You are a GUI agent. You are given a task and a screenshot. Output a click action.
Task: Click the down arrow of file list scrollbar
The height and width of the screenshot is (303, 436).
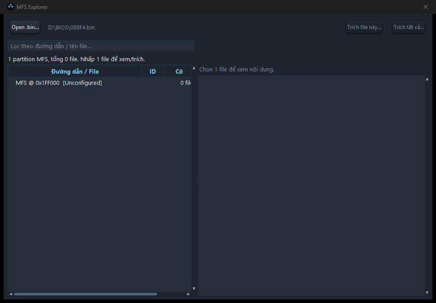[194, 289]
